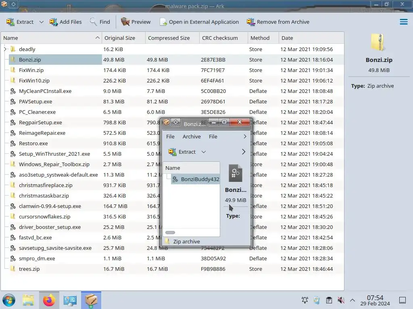
Task: Select ReimageRepair.exe file icon
Action: (13, 133)
